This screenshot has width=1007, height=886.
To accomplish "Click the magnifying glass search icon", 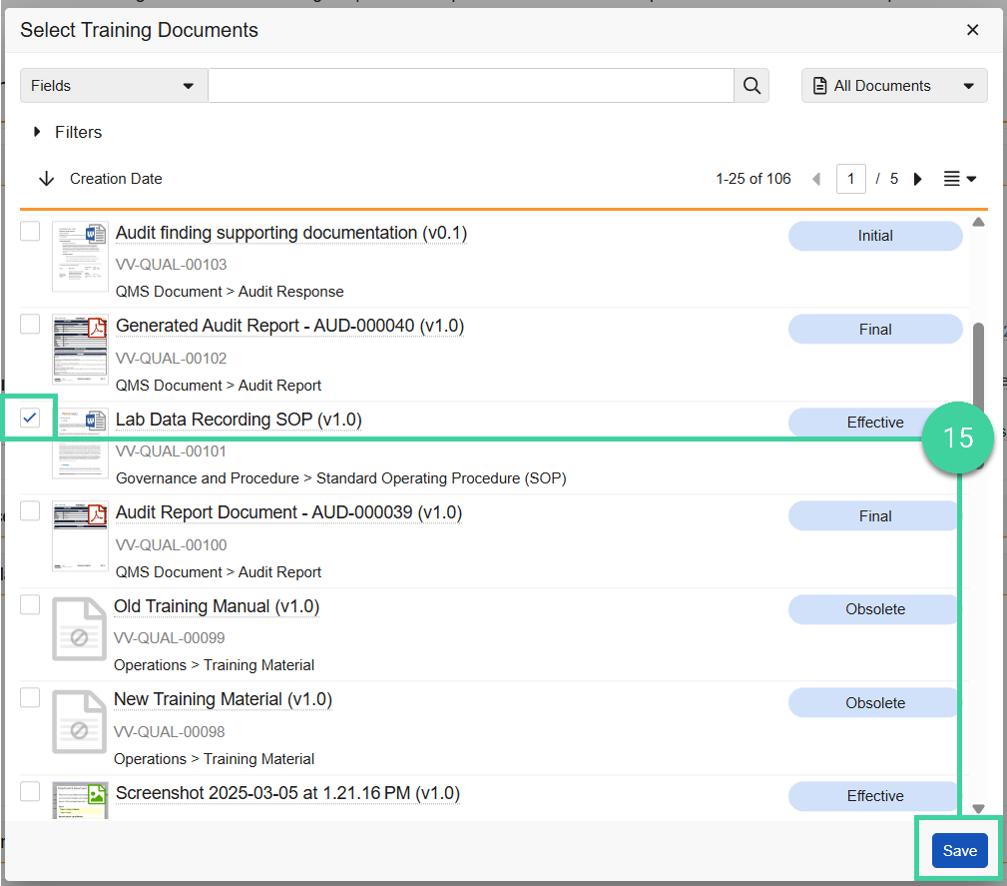I will point(752,86).
